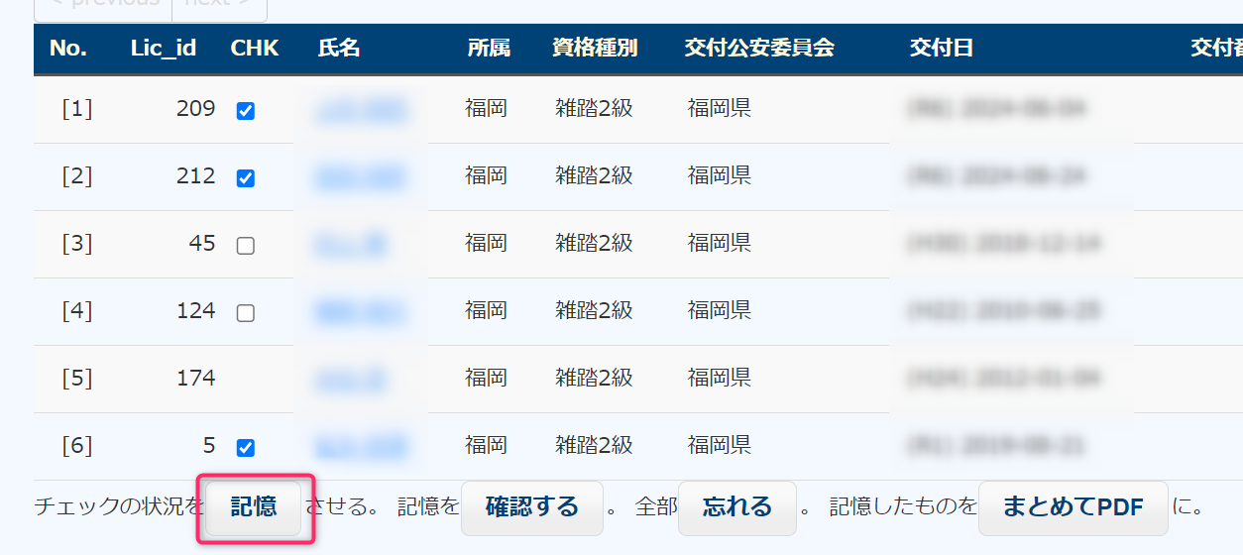Uncheck the CHK checkbox in row [2]
The width and height of the screenshot is (1243, 555).
246,178
